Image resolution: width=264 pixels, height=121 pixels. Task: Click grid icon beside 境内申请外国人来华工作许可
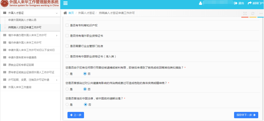point(5,43)
